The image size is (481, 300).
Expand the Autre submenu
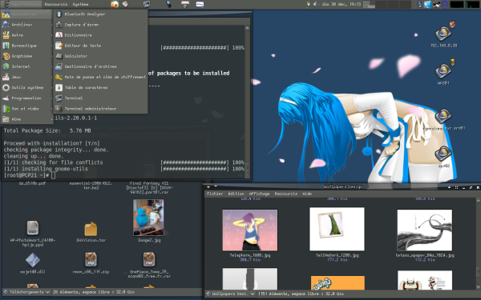[26, 35]
